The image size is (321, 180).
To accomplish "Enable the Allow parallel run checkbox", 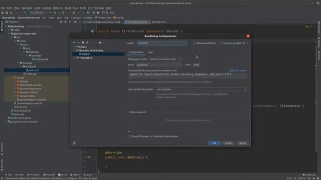I will tap(194, 43).
